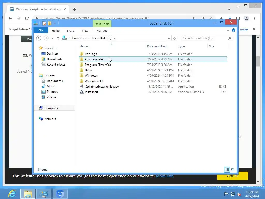Viewport: 265px width, 199px height.
Task: Dismiss Chrome infobar with the X
Action: click(x=254, y=29)
